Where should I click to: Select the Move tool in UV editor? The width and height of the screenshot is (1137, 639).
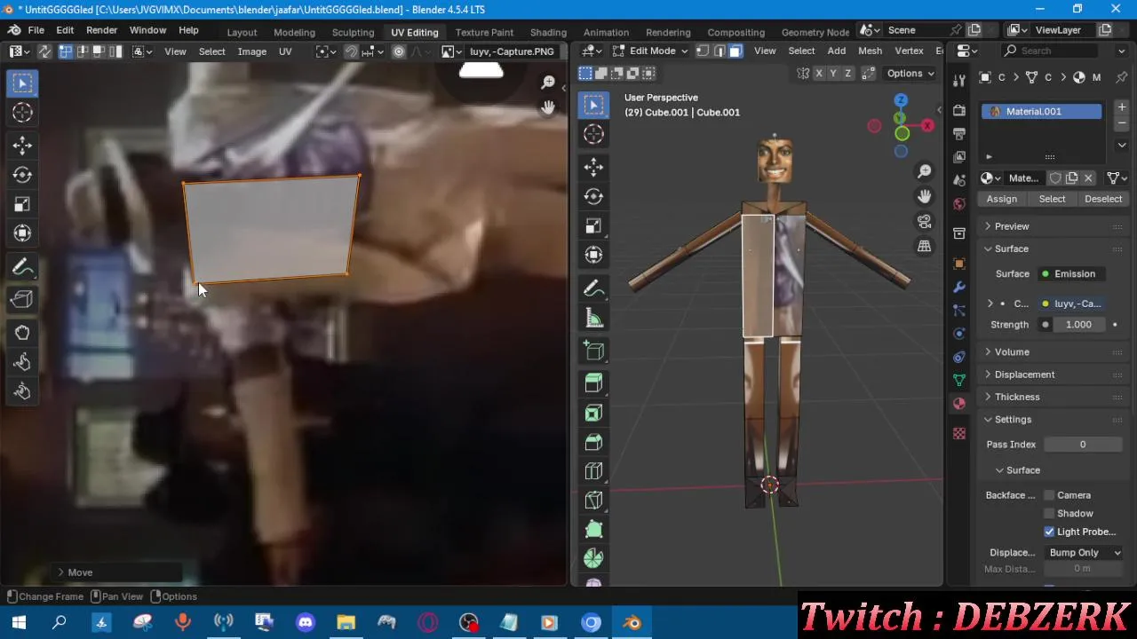coord(22,146)
